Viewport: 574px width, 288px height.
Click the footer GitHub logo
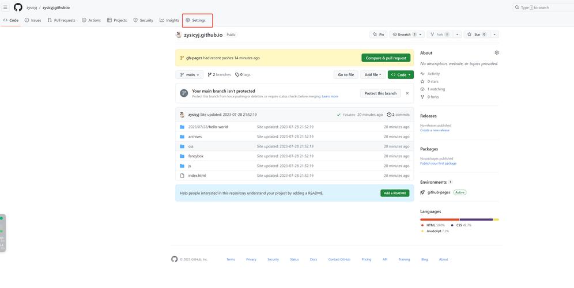coord(174,259)
